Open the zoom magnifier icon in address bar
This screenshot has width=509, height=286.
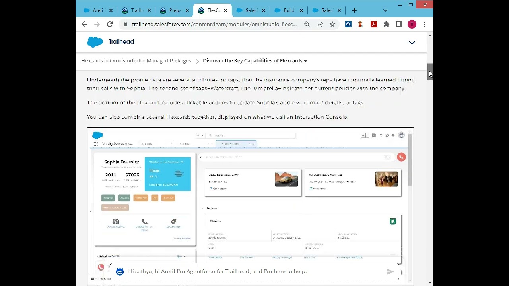click(307, 25)
